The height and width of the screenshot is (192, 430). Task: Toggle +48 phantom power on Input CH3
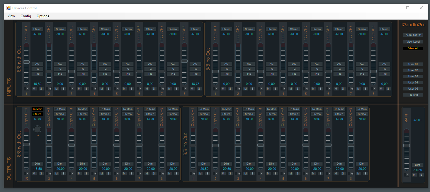click(x=82, y=74)
